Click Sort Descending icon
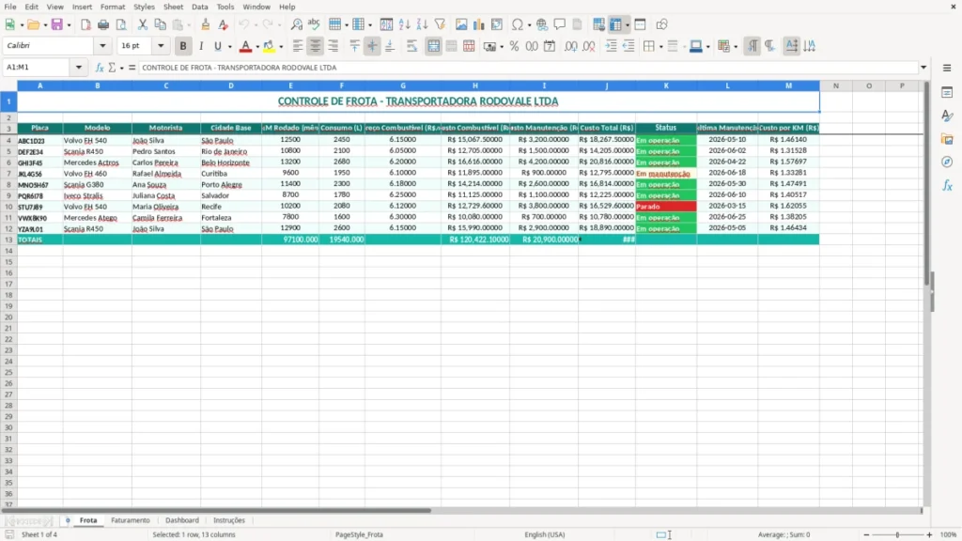 (x=422, y=24)
